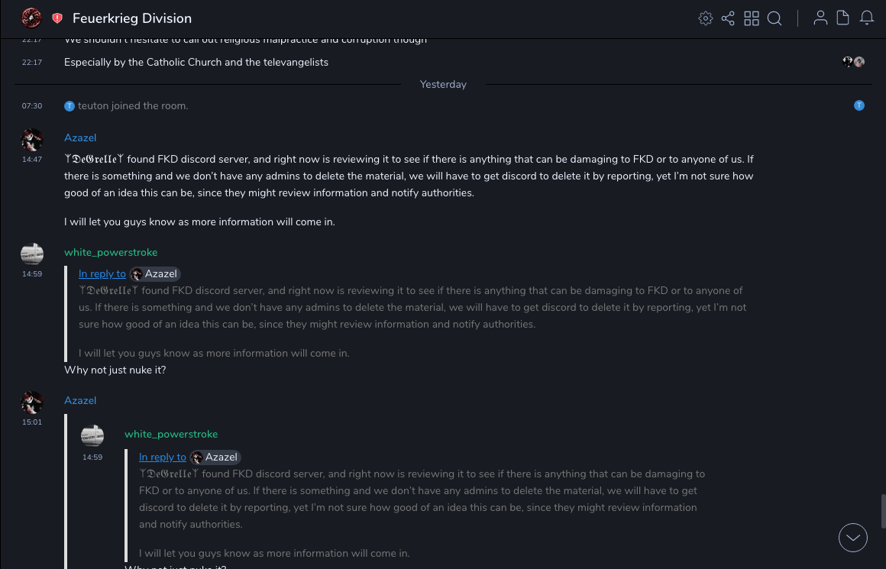Click the red shield encryption warning icon

(57, 18)
